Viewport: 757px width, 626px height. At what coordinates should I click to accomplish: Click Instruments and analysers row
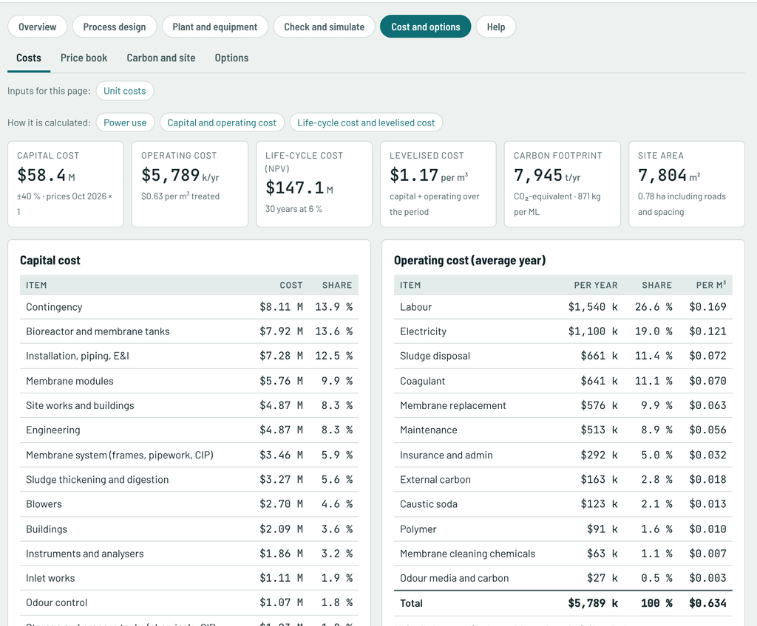[x=189, y=554]
